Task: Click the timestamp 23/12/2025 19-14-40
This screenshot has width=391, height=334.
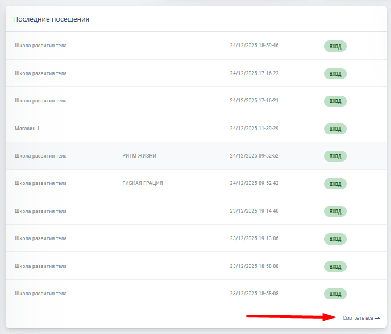Action: click(x=254, y=211)
